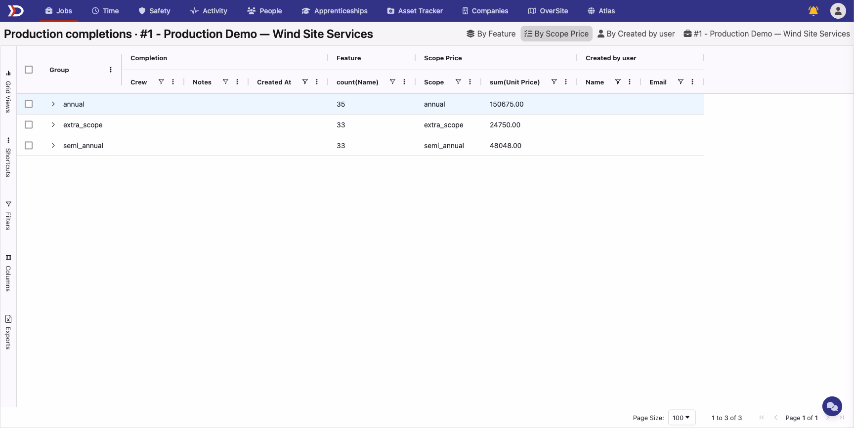Open the Time tab
854x428 pixels.
(x=105, y=11)
